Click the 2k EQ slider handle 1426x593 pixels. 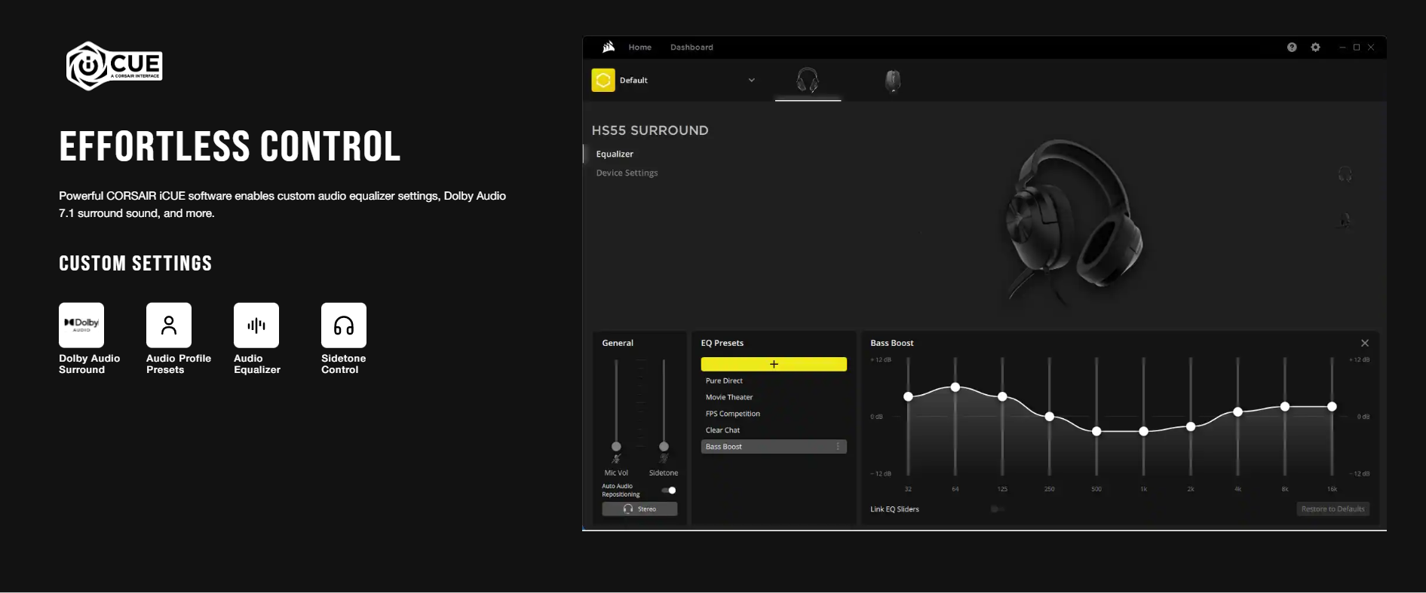coord(1191,426)
